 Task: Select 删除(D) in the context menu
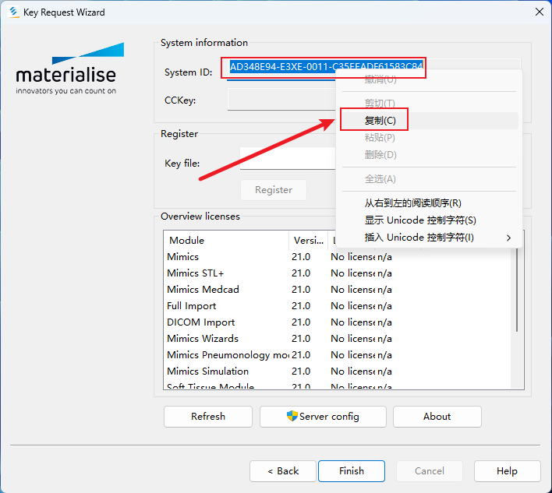pyautogui.click(x=430, y=155)
